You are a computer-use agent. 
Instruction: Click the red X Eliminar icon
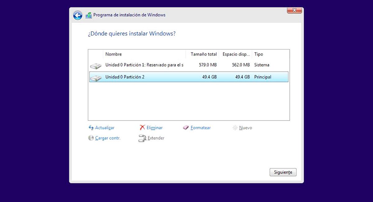click(x=142, y=128)
